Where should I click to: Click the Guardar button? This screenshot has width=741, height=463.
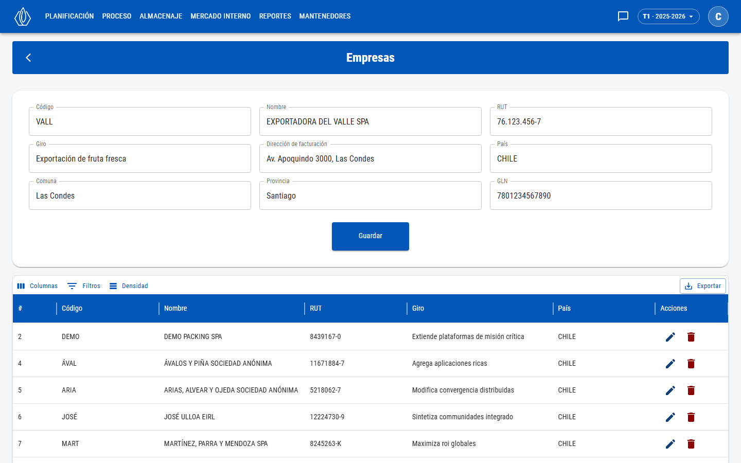coord(370,236)
